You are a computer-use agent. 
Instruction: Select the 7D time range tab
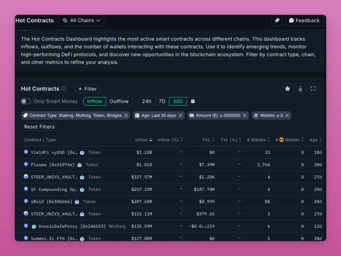(x=162, y=101)
